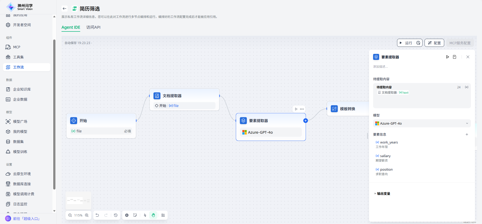Toggle the hand pan mode
Screen dimensions: 482x224
pos(153,215)
